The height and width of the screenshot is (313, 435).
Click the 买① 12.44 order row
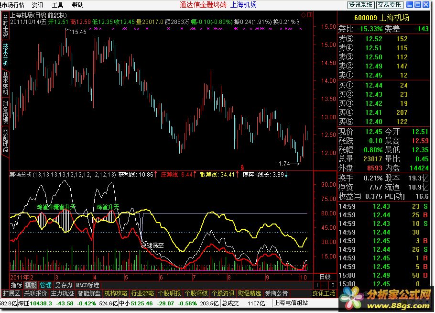pyautogui.click(x=383, y=85)
